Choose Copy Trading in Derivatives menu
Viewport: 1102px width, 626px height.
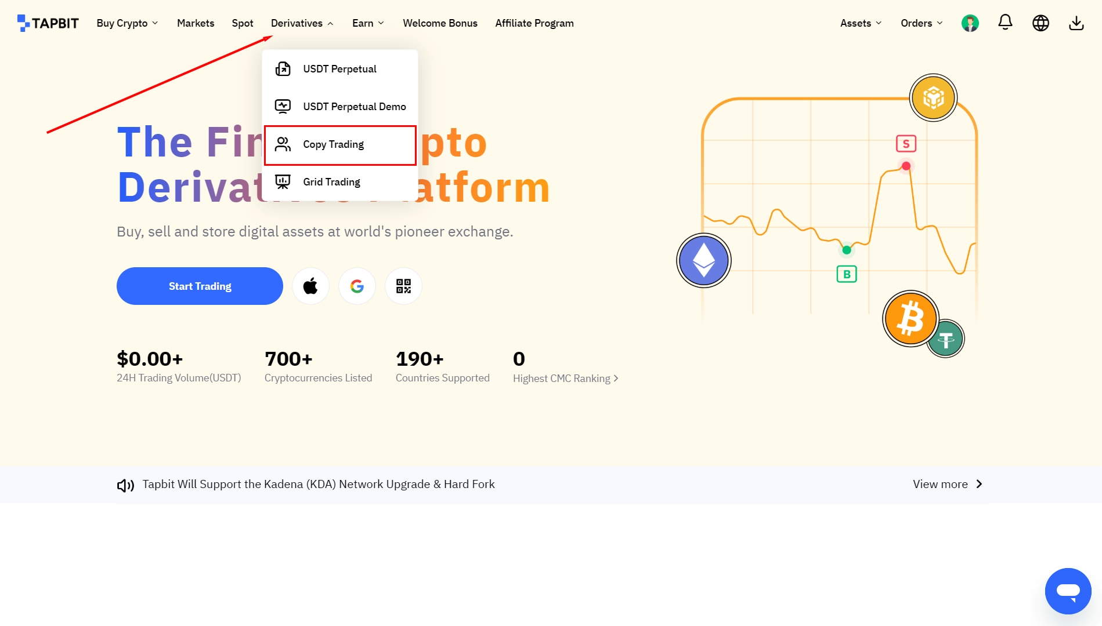pyautogui.click(x=340, y=145)
